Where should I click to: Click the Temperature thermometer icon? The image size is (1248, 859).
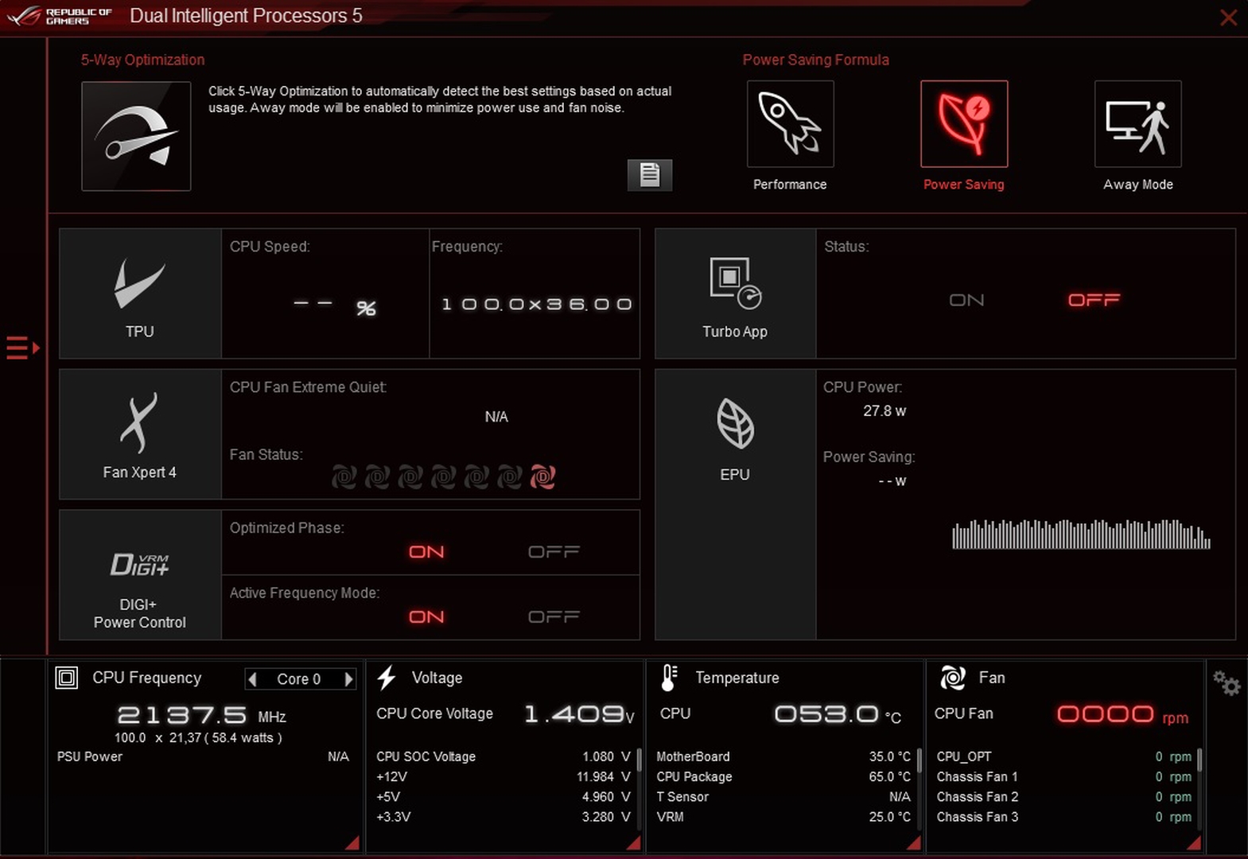(x=669, y=678)
